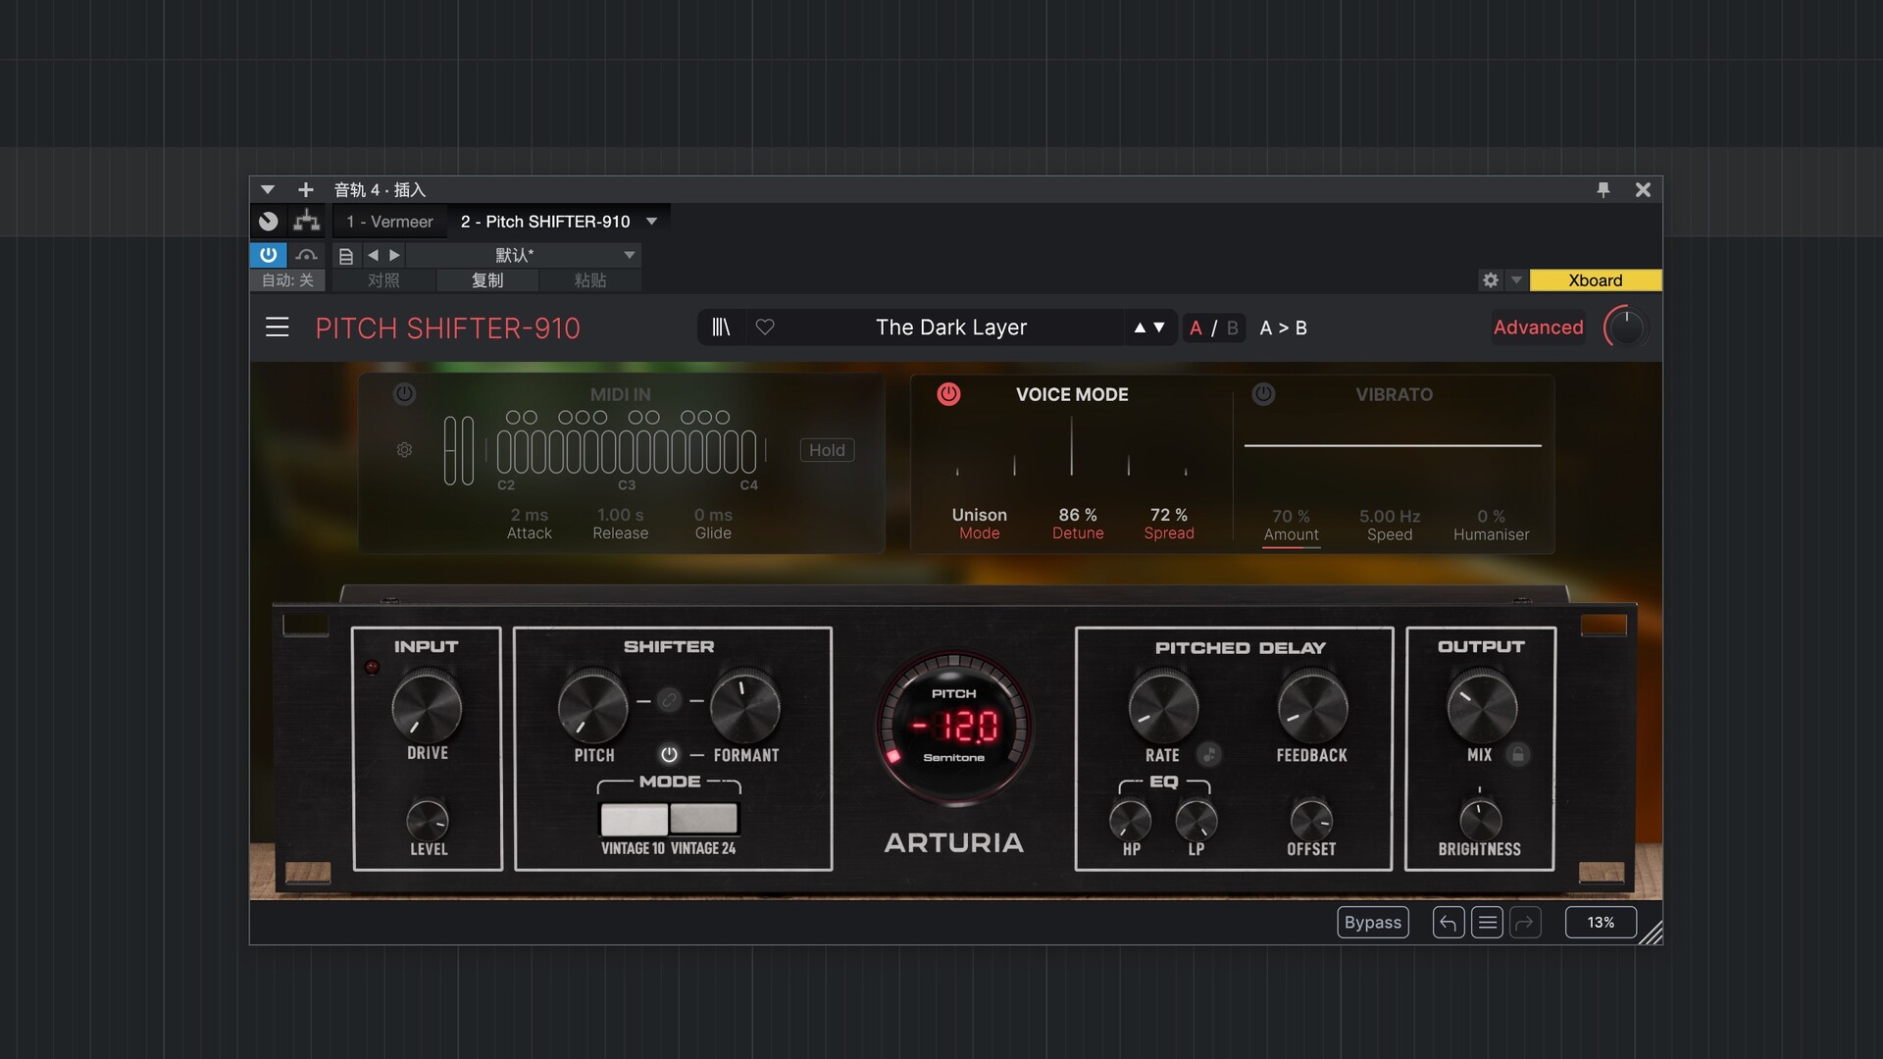The image size is (1883, 1059).
Task: Open the Advanced panel
Action: coord(1538,328)
